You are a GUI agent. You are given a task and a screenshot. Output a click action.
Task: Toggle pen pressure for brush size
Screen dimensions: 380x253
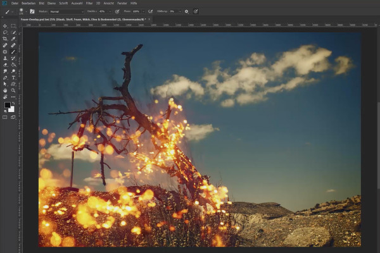(x=196, y=11)
